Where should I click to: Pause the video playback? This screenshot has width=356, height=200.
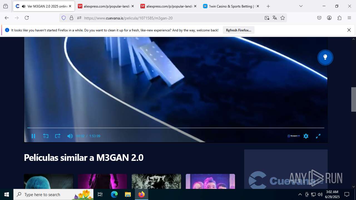click(33, 136)
